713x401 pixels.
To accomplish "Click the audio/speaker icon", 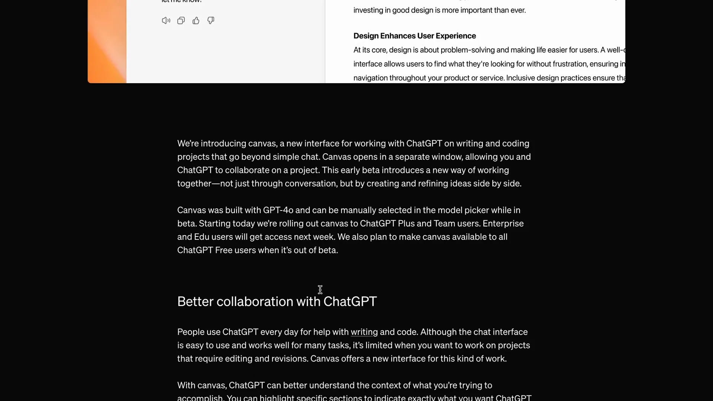I will coord(166,20).
